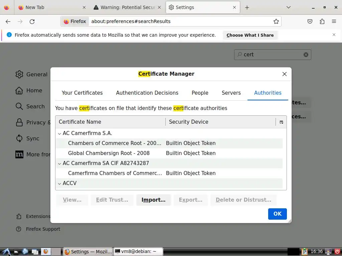
Task: Confirm with the OK button
Action: 278,214
